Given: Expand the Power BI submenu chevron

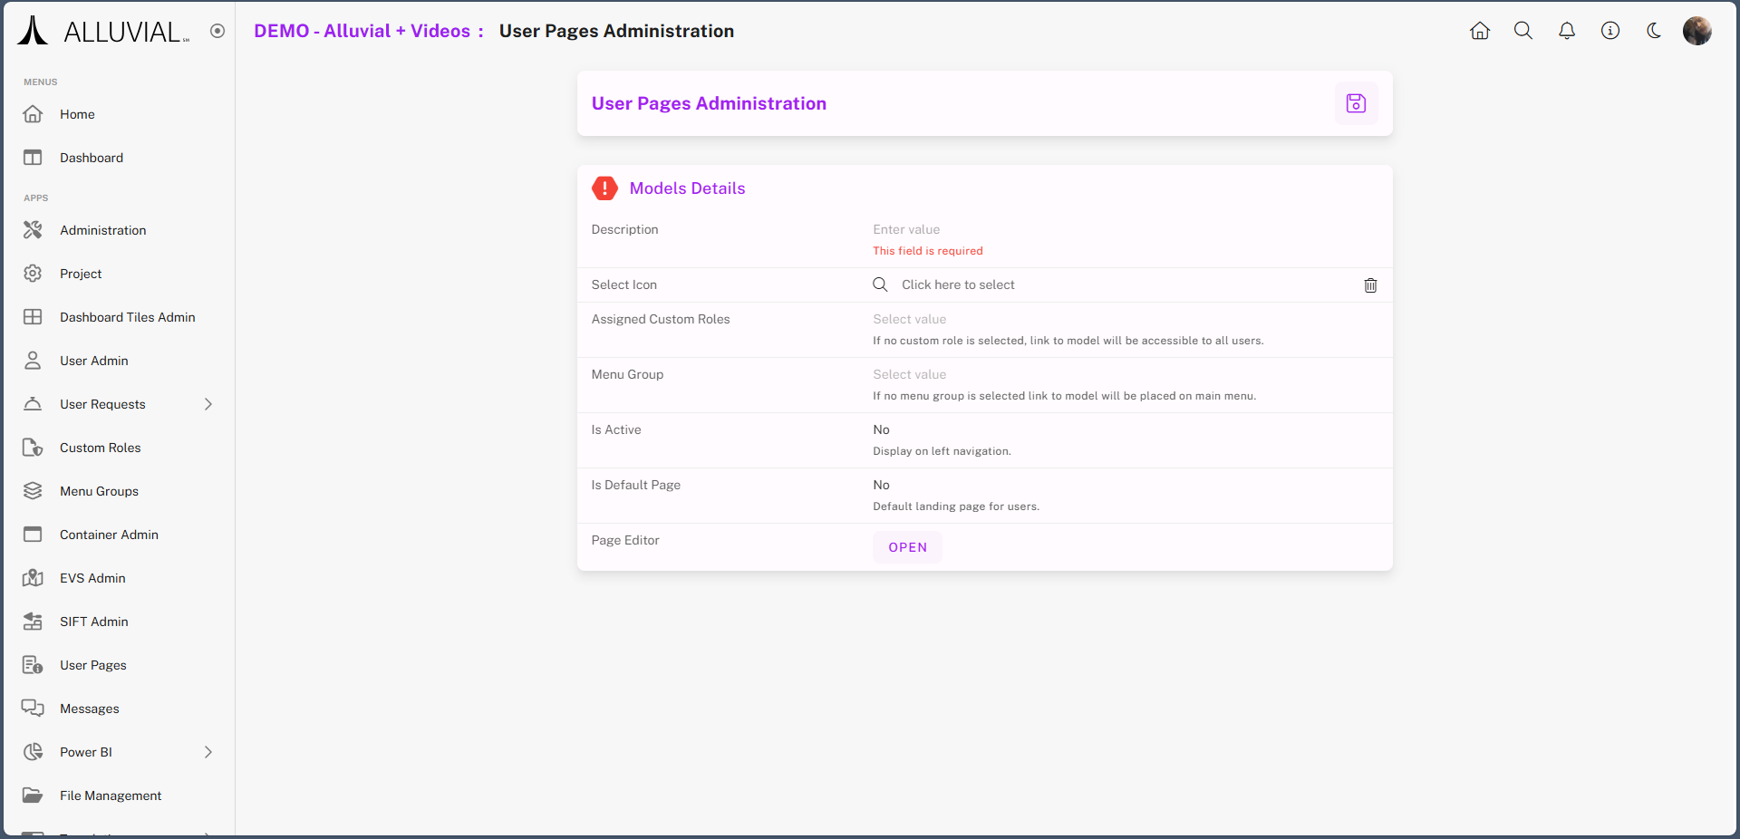Looking at the screenshot, I should pos(208,752).
